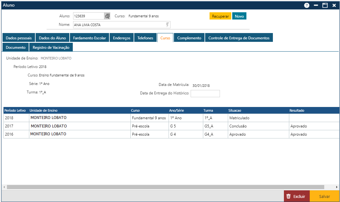This screenshot has height=202, width=340.
Task: Open the Telefones tab
Action: click(145, 38)
